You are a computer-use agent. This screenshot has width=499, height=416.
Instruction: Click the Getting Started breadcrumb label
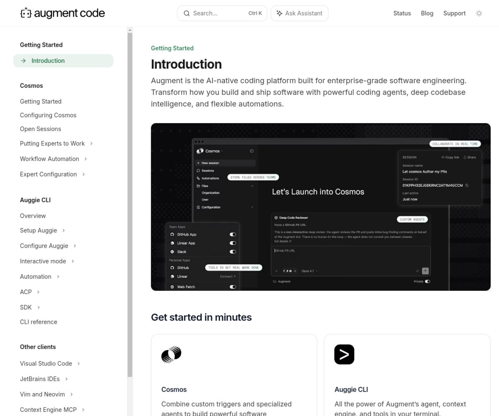[172, 48]
